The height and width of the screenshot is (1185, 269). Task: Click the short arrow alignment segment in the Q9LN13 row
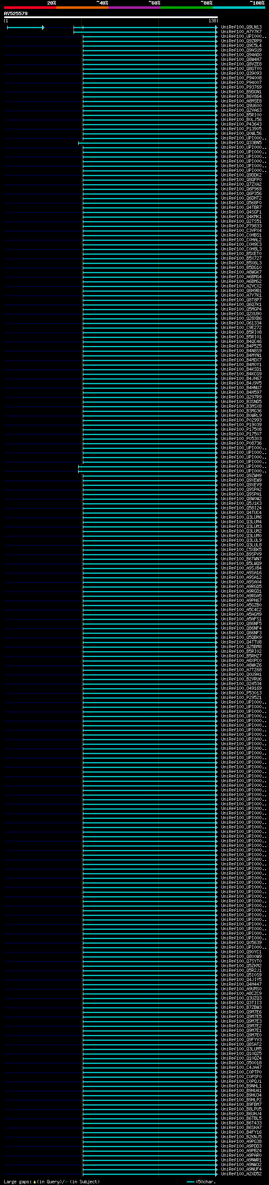(25, 28)
